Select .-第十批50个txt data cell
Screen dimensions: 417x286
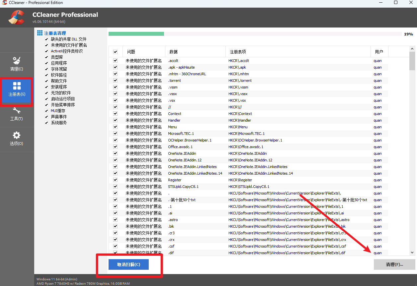click(x=182, y=200)
